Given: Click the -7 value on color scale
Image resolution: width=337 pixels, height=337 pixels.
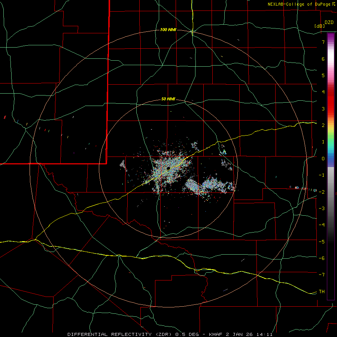Looking at the screenshot, I should [x=322, y=275].
